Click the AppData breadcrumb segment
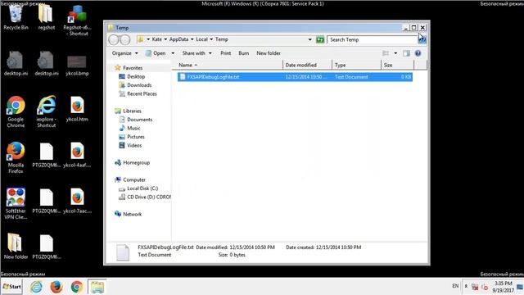Screen dimensions: 524x295 [x=178, y=39]
